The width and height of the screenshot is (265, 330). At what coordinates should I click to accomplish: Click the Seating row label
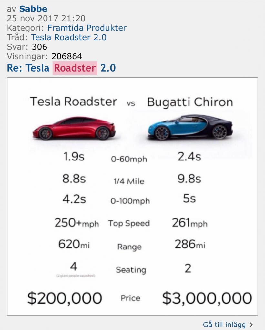131,270
